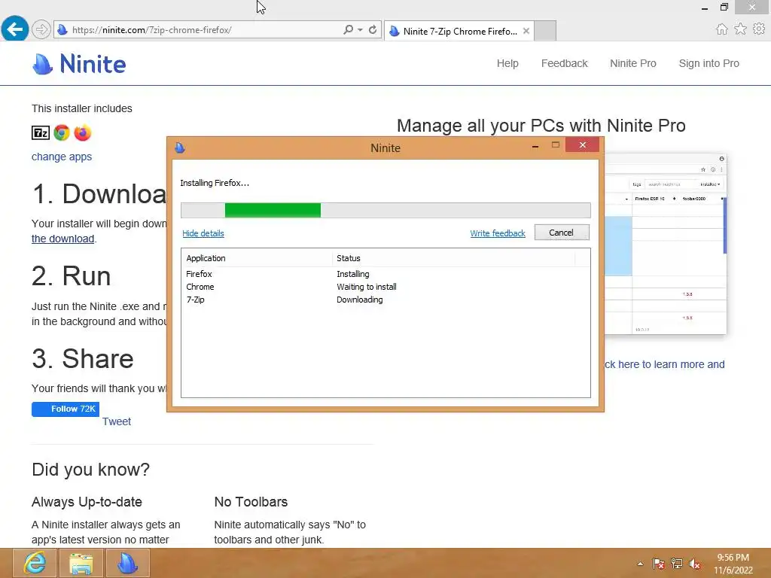The height and width of the screenshot is (578, 771).
Task: Show hidden tray icons arrow
Action: click(x=640, y=564)
